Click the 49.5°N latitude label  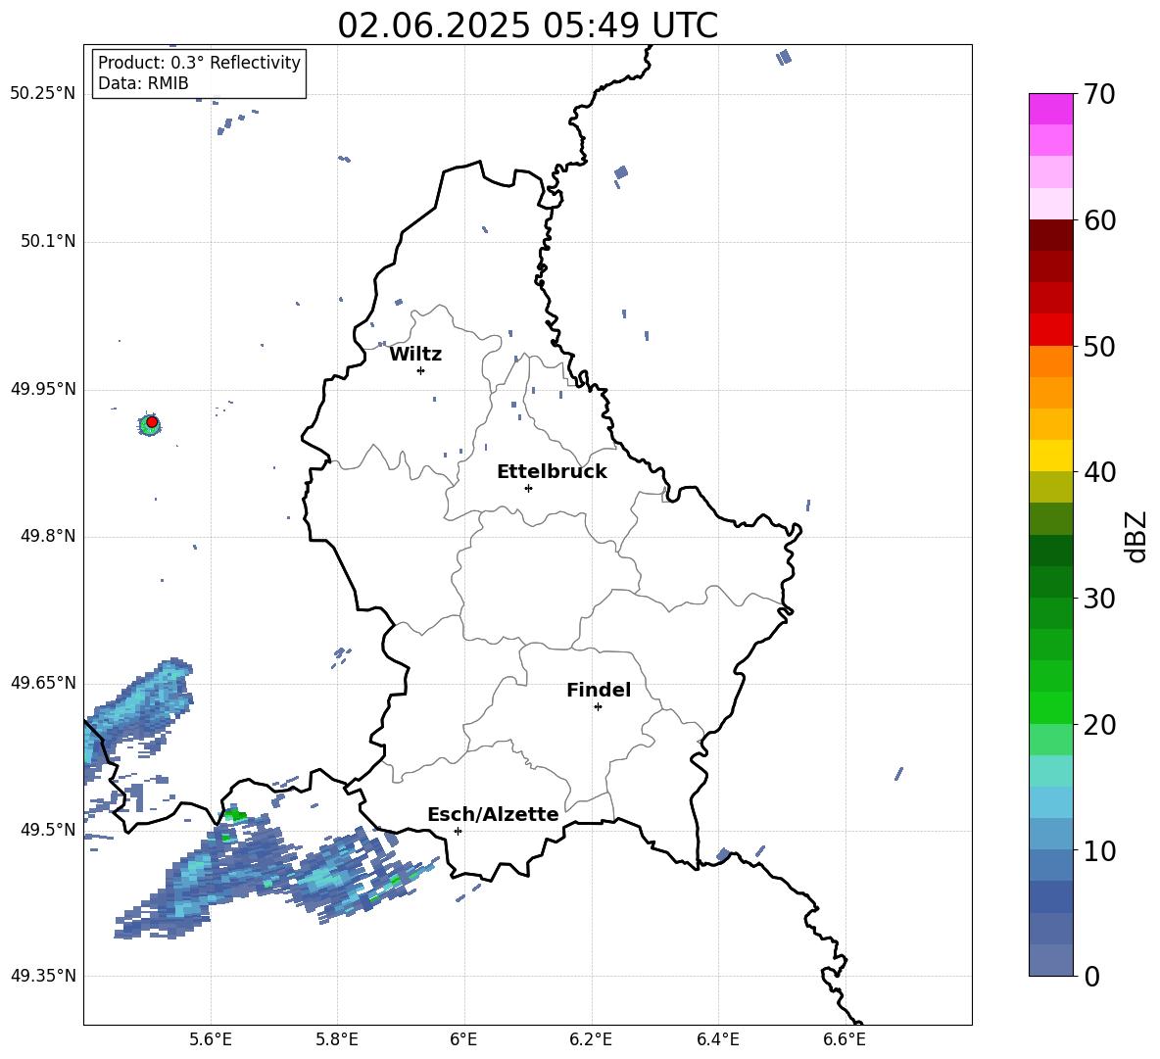coord(48,830)
